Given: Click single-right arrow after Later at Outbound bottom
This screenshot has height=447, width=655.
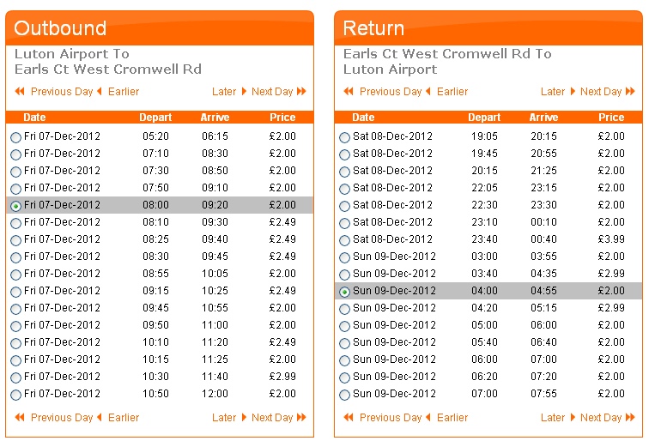Looking at the screenshot, I should click(244, 417).
